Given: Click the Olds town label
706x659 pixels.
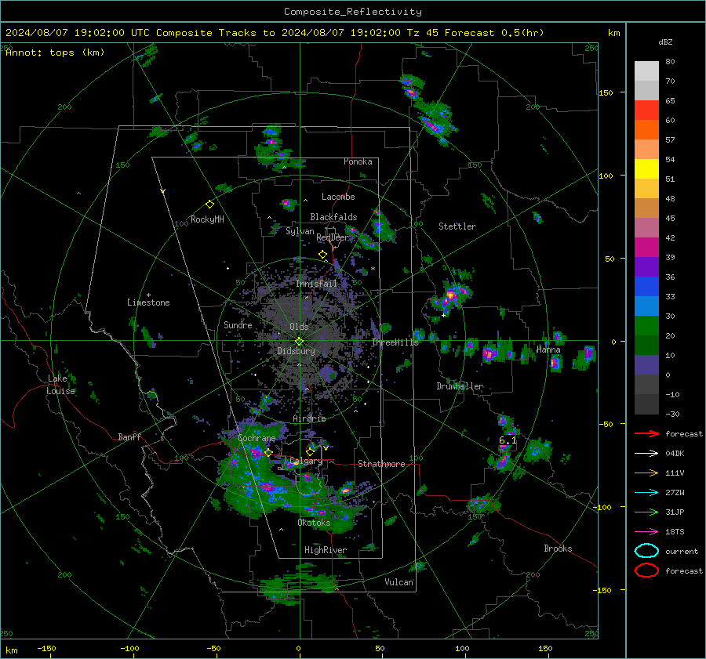Looking at the screenshot, I should pos(299,327).
